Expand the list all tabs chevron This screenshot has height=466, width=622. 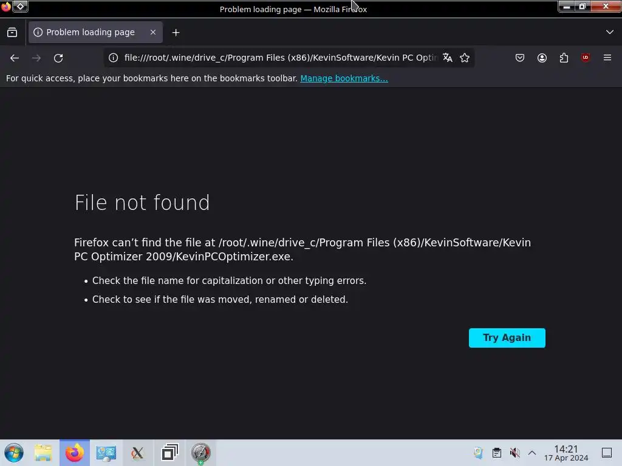pos(610,32)
